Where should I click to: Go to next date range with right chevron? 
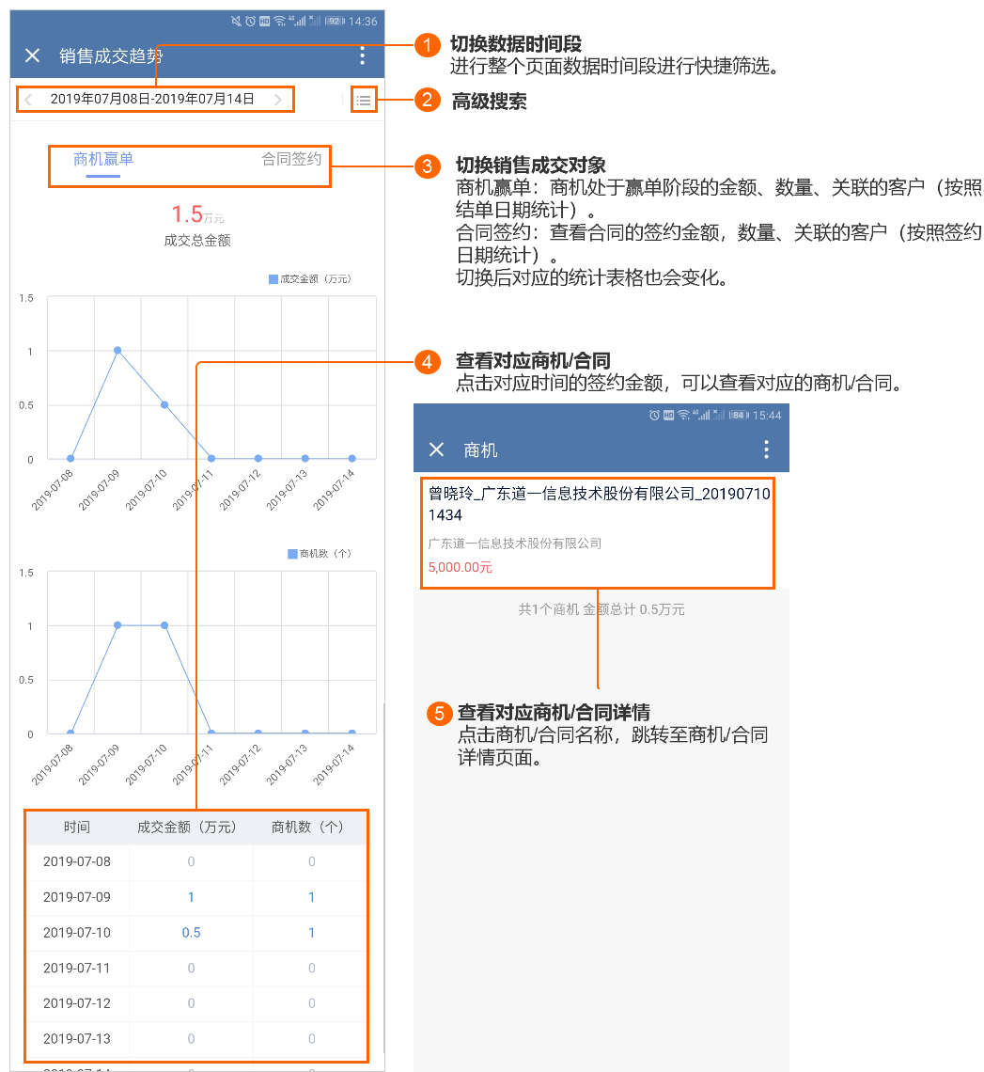(x=277, y=100)
